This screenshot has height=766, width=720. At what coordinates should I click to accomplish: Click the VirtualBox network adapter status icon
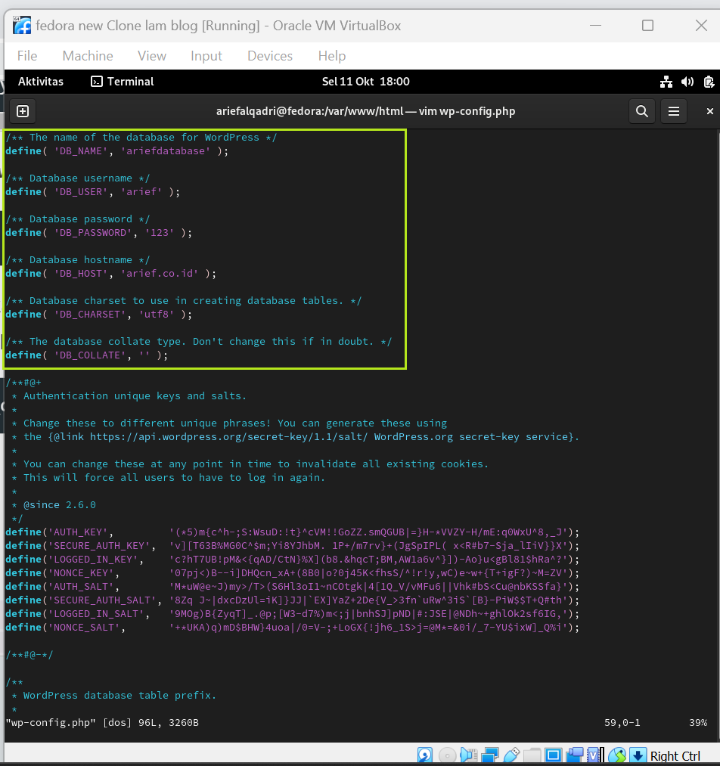[490, 755]
